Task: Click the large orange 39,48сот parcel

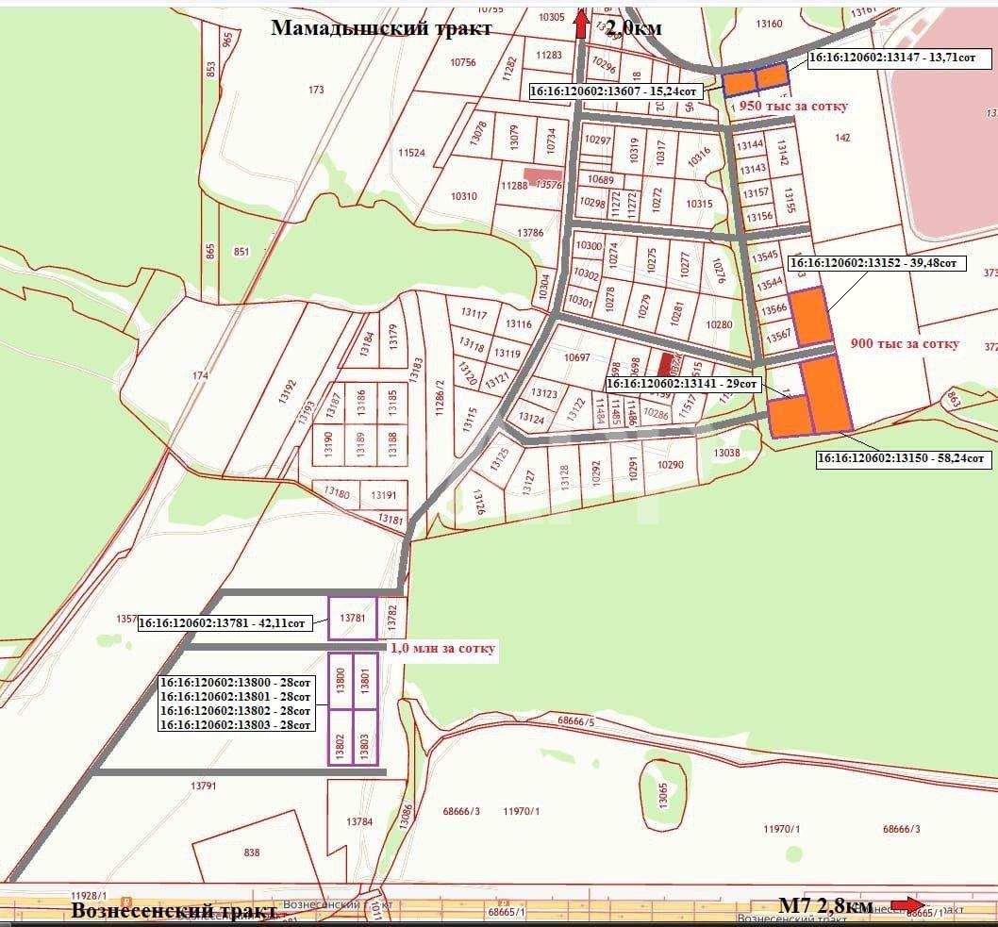Action: coord(810,318)
